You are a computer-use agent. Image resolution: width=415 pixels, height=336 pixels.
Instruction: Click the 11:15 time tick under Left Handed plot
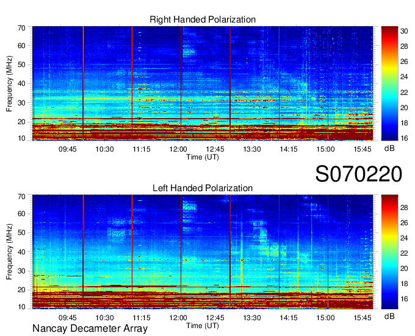[142, 318]
